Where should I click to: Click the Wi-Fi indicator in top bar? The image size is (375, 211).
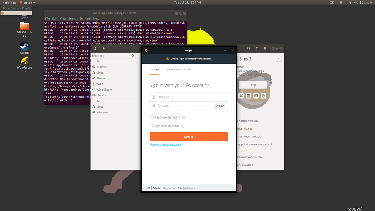(350, 3)
